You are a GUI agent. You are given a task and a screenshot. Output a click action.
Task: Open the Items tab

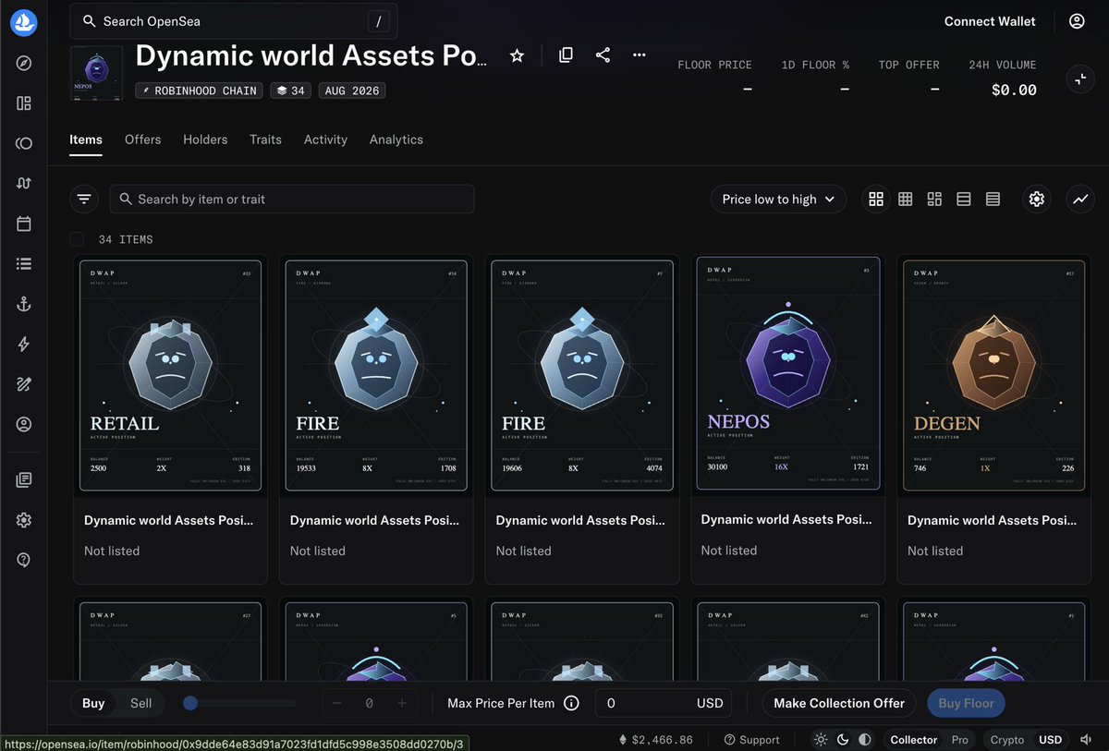(86, 139)
